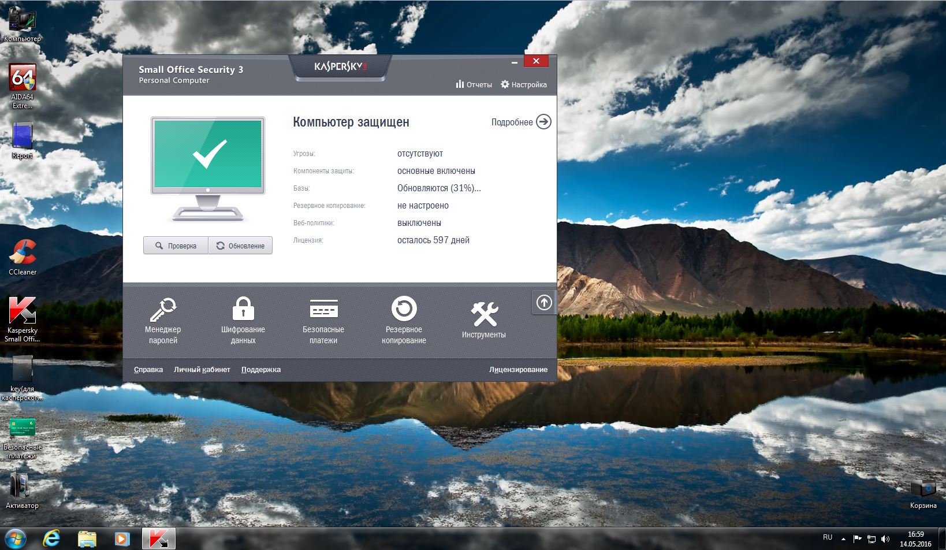
Task: Minimize the Kaspersky window
Action: pos(515,61)
